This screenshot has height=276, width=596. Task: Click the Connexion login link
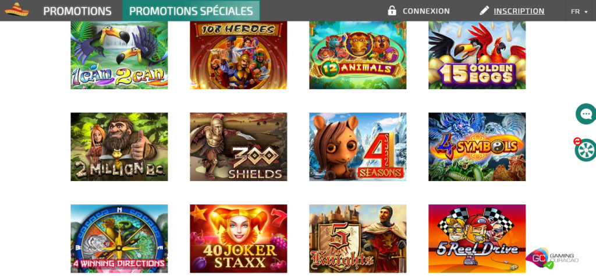(426, 11)
